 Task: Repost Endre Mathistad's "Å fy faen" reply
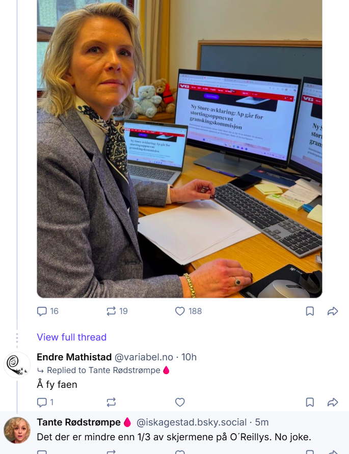click(x=111, y=402)
